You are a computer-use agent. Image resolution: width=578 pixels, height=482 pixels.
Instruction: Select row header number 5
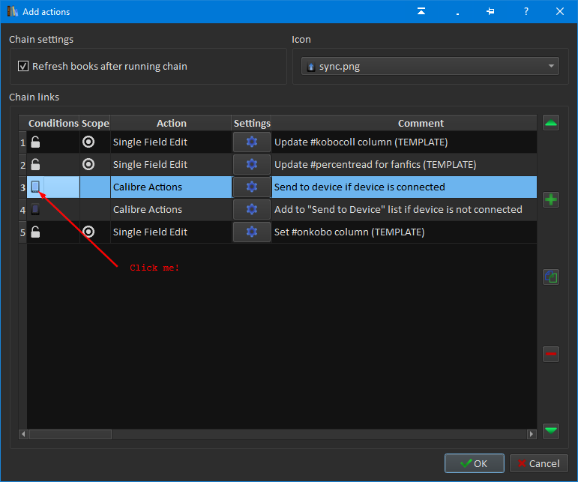pyautogui.click(x=22, y=232)
